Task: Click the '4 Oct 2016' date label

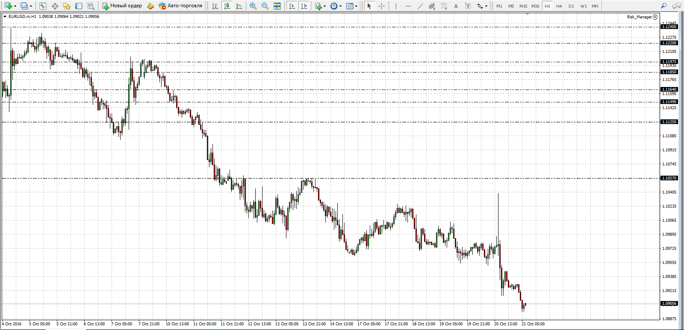Action: coord(12,324)
